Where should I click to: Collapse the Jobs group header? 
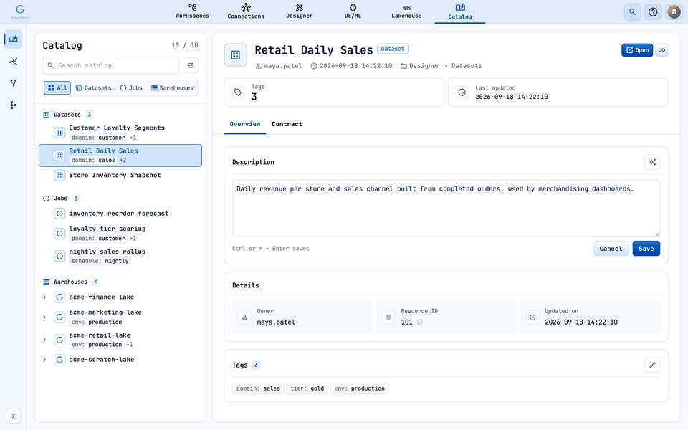point(61,199)
